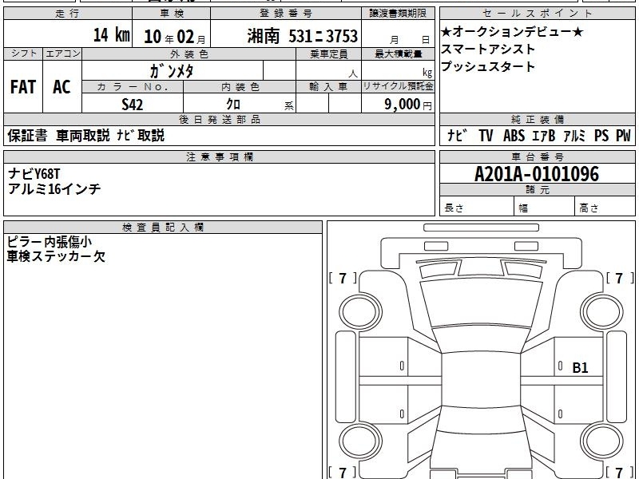Select exterior color 'ガンメタ'

point(172,71)
